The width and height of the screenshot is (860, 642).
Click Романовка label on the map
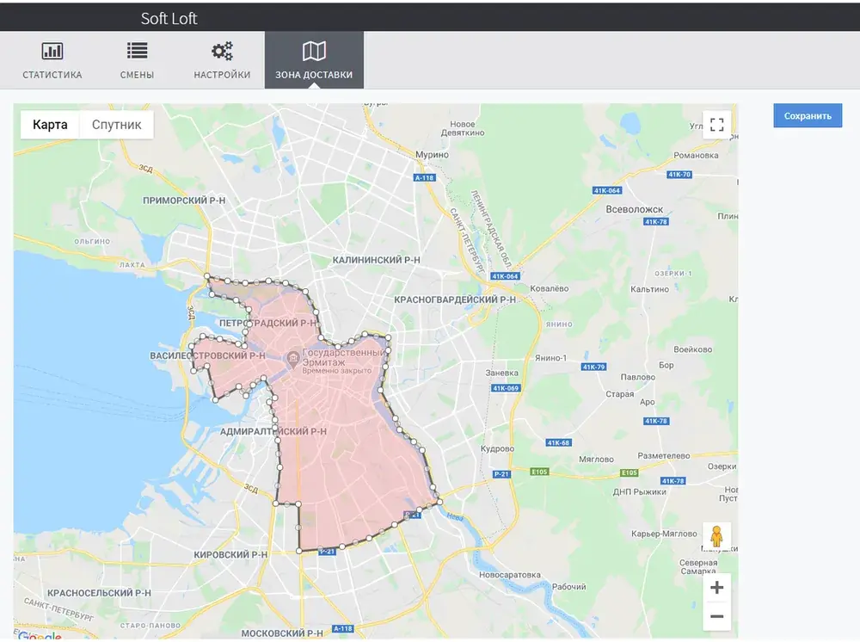pyautogui.click(x=696, y=155)
